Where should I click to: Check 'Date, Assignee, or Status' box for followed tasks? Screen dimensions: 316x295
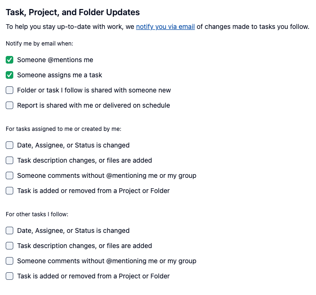click(9, 230)
